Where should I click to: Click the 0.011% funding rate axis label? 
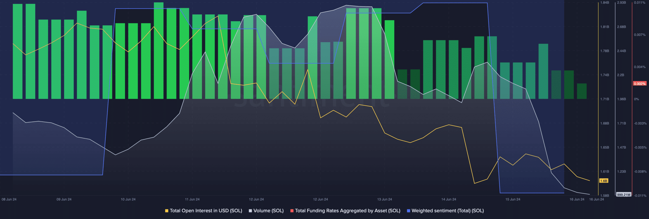(640, 3)
